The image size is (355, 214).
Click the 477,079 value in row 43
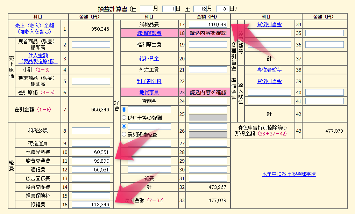(334, 131)
